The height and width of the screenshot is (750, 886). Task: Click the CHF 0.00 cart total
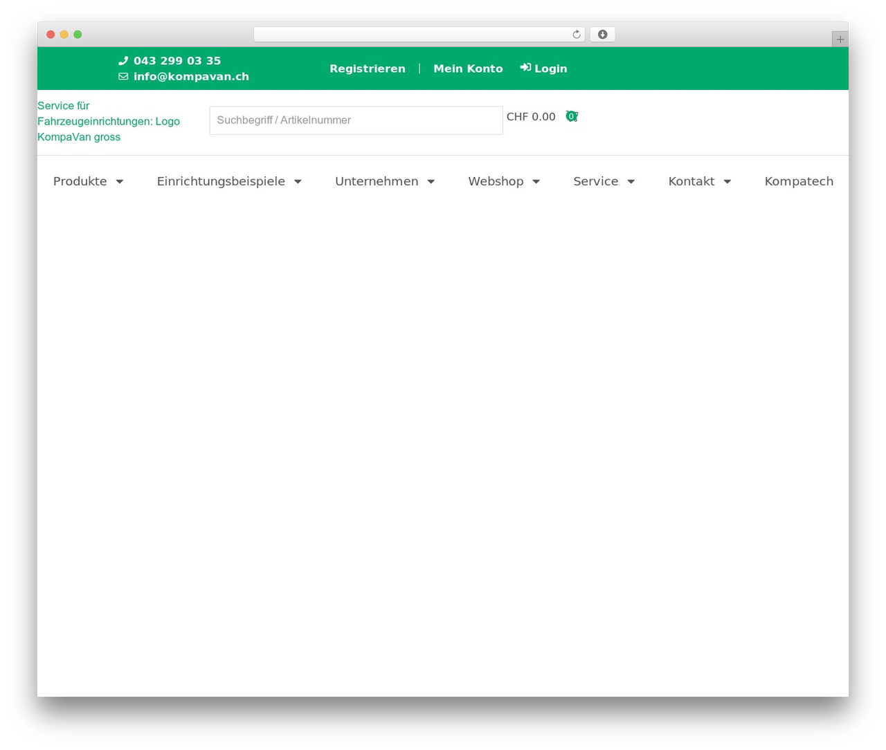click(531, 117)
